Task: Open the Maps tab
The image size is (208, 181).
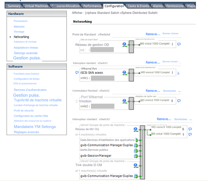Action: point(191,6)
